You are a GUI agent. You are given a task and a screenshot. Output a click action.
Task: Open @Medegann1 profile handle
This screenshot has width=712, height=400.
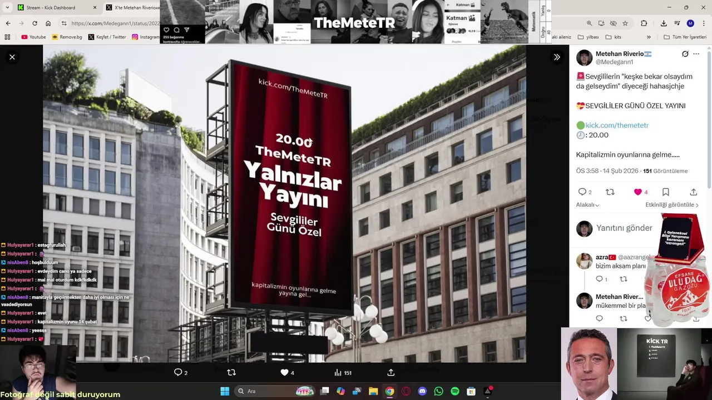tap(614, 62)
